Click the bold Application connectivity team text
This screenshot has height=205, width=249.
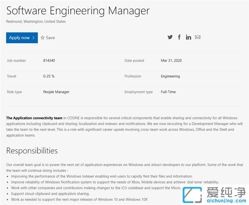34,118
